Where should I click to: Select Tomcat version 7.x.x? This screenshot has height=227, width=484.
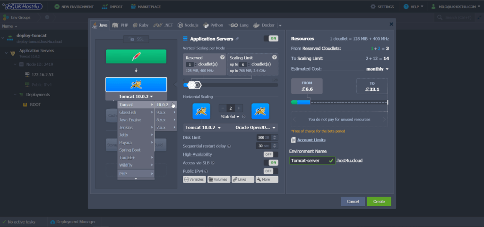166,127
